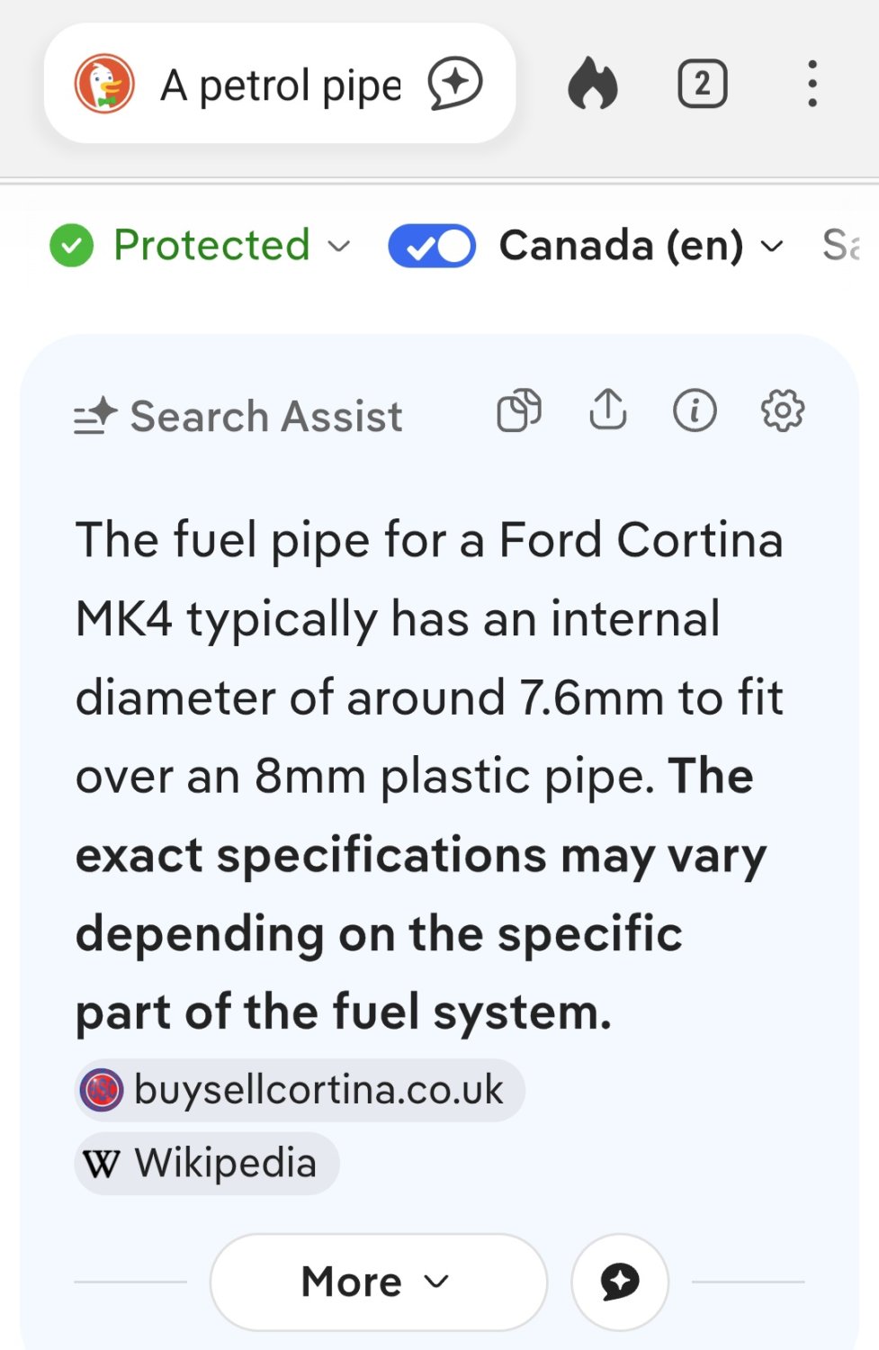Open the browser three-dot overflow menu
879x1350 pixels.
tap(812, 83)
